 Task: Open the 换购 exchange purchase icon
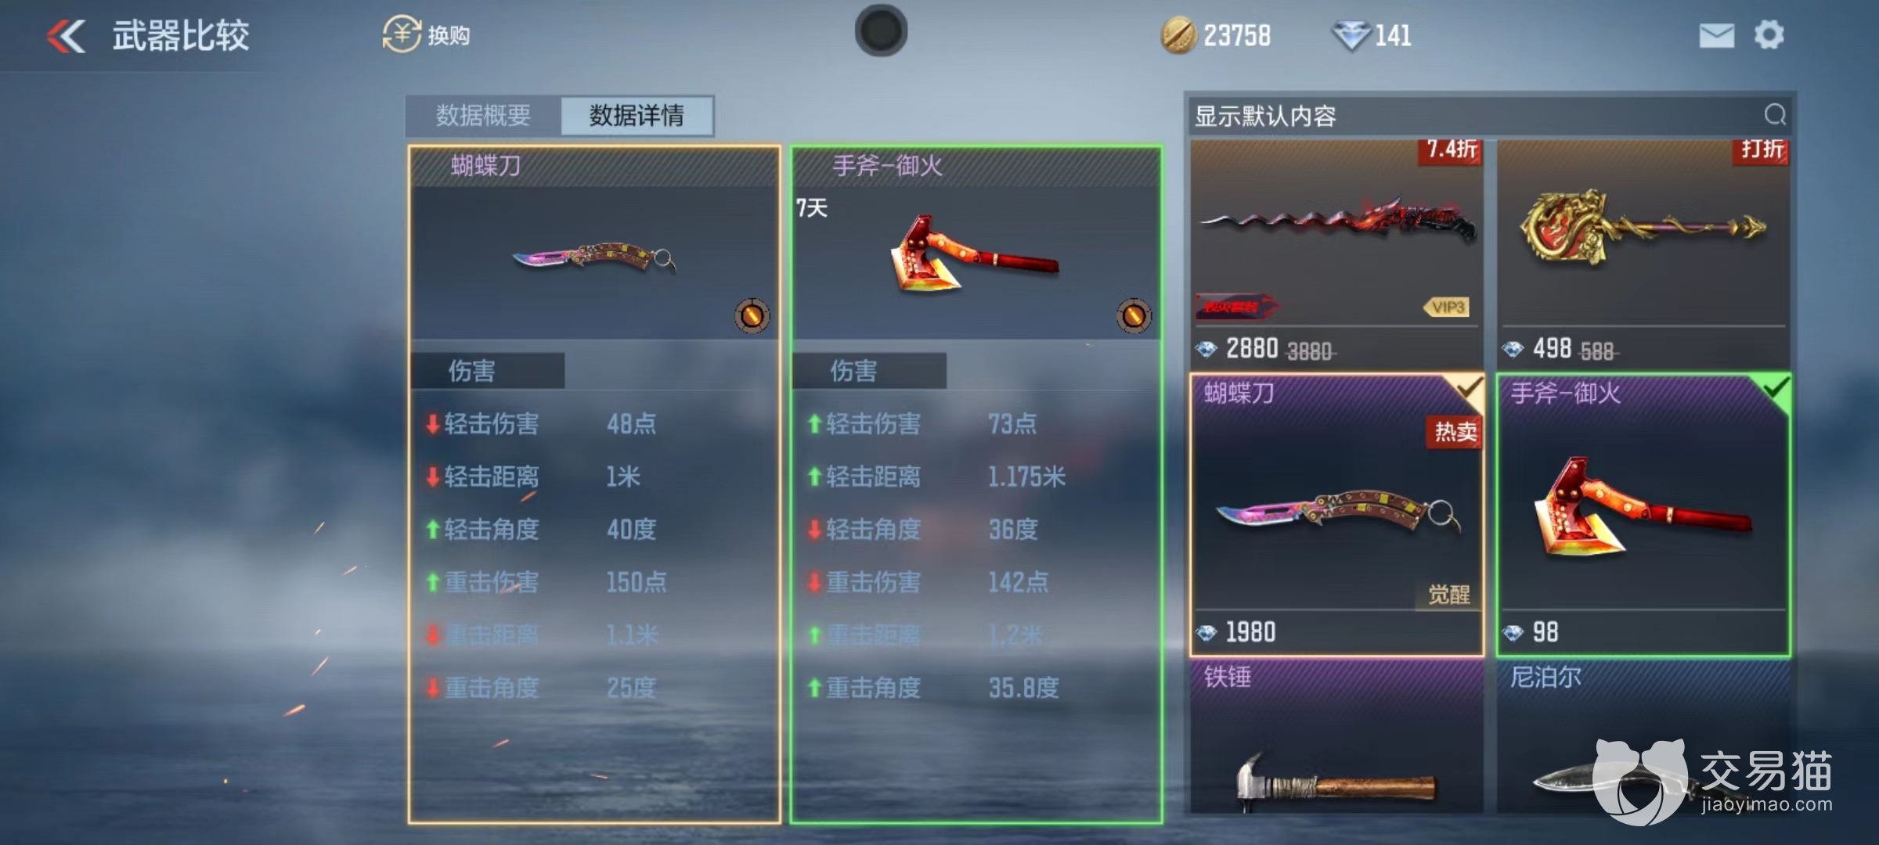click(x=402, y=35)
